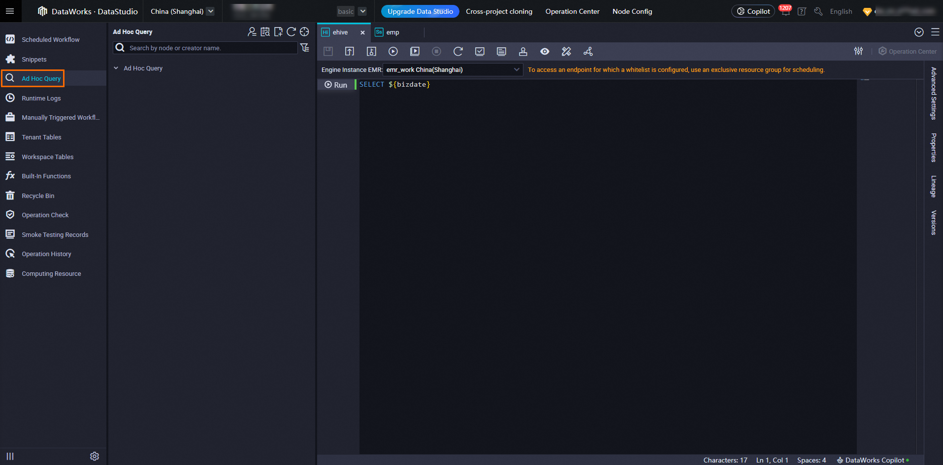The height and width of the screenshot is (465, 943).
Task: Click the circular reload icon in editor toolbar
Action: 458,51
